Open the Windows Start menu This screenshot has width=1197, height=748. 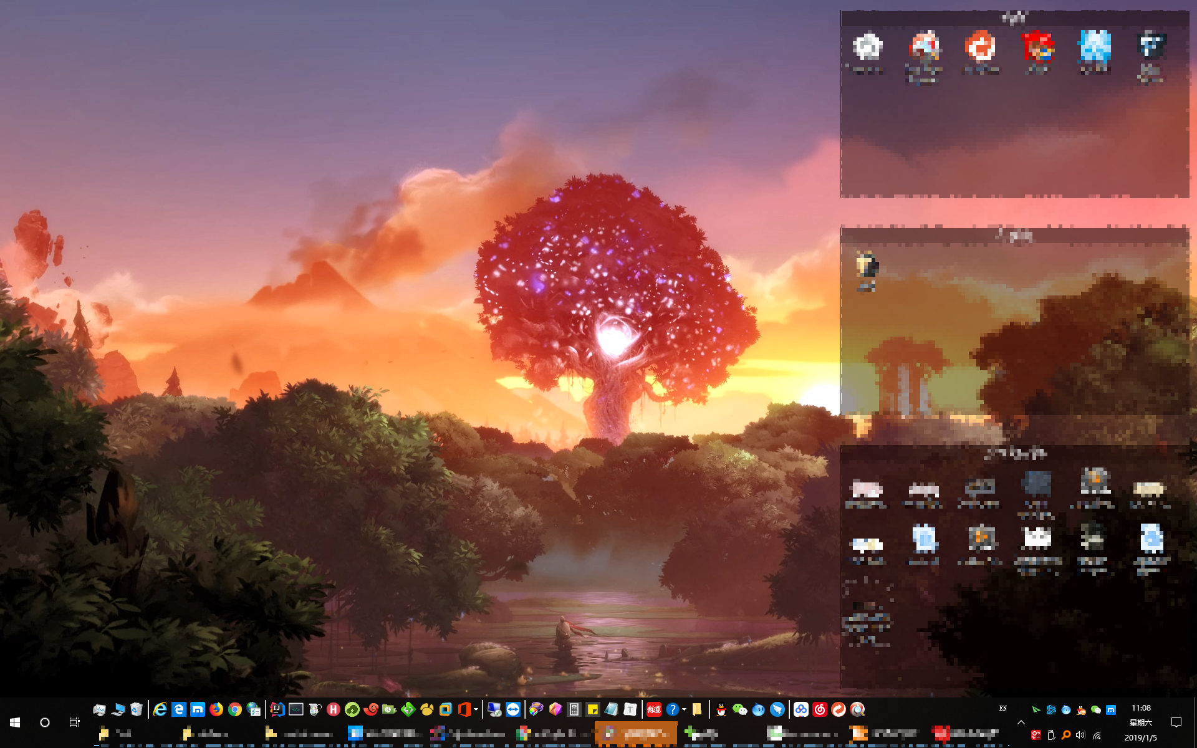pos(15,722)
